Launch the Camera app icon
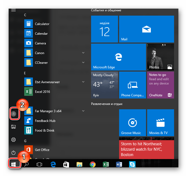This screenshot has width=187, height=176. (x=29, y=43)
